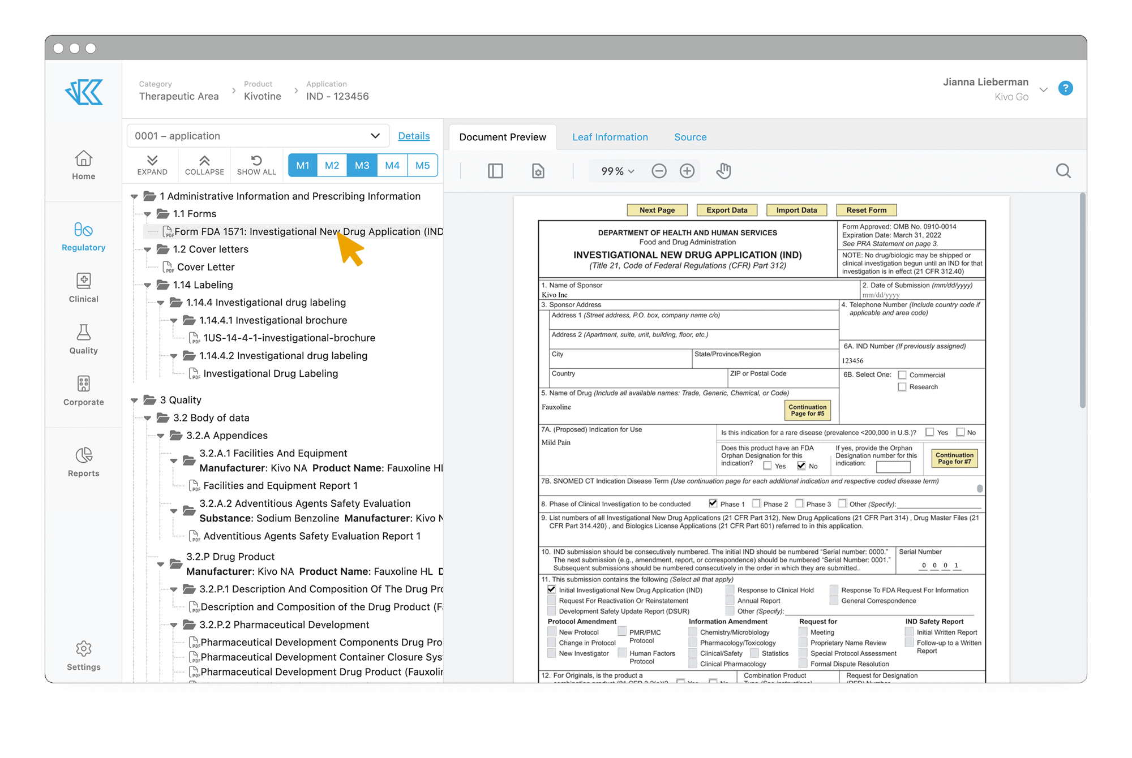
Task: Switch to Document Preview tab
Action: (503, 137)
